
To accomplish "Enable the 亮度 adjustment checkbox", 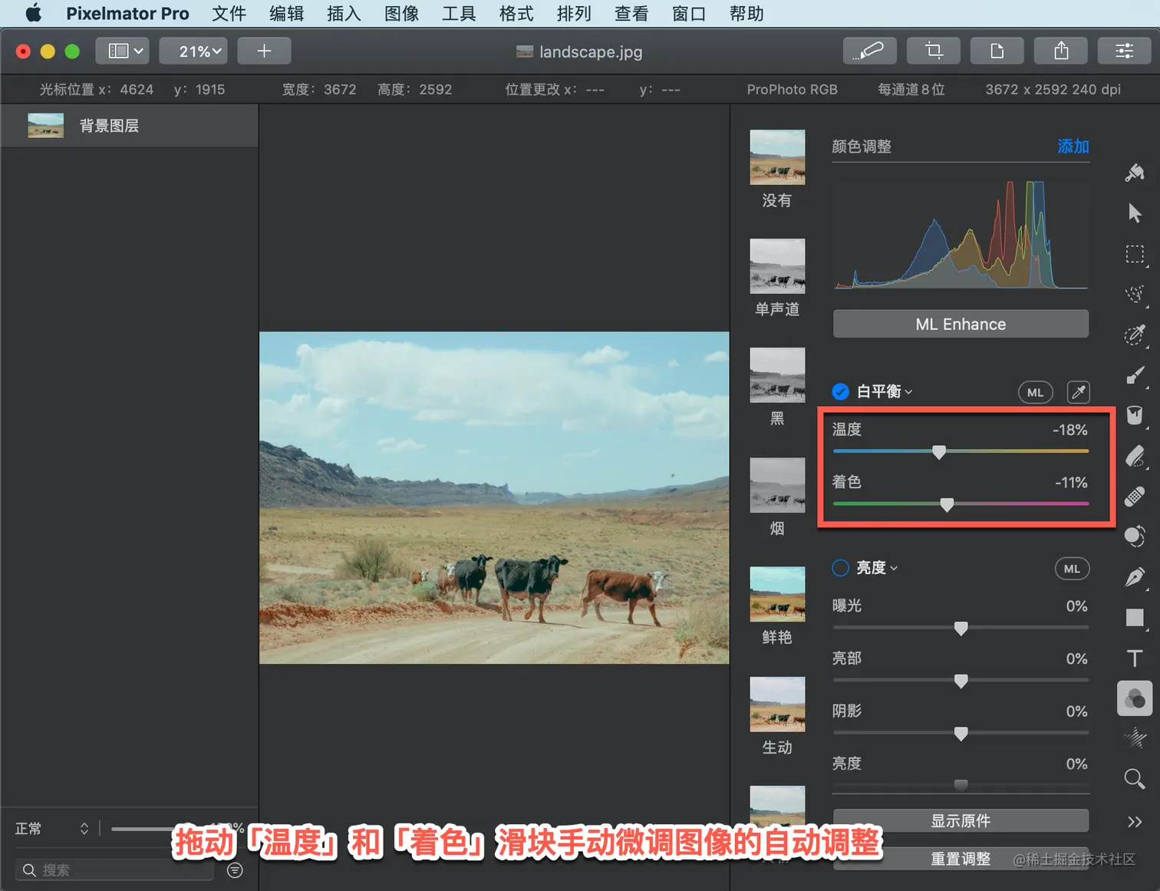I will pyautogui.click(x=841, y=568).
